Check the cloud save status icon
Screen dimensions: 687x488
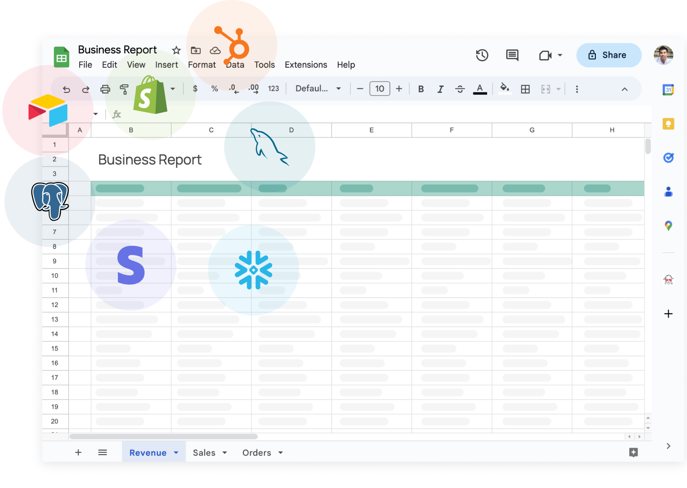[215, 50]
